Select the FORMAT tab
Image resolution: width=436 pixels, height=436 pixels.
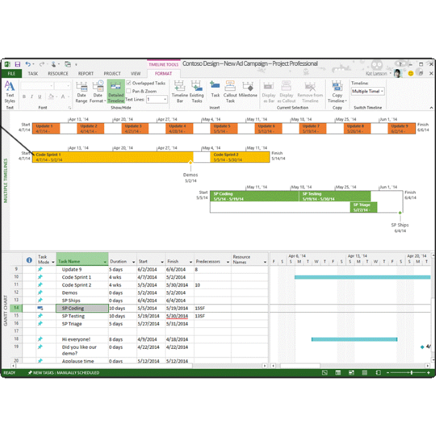[x=164, y=73]
